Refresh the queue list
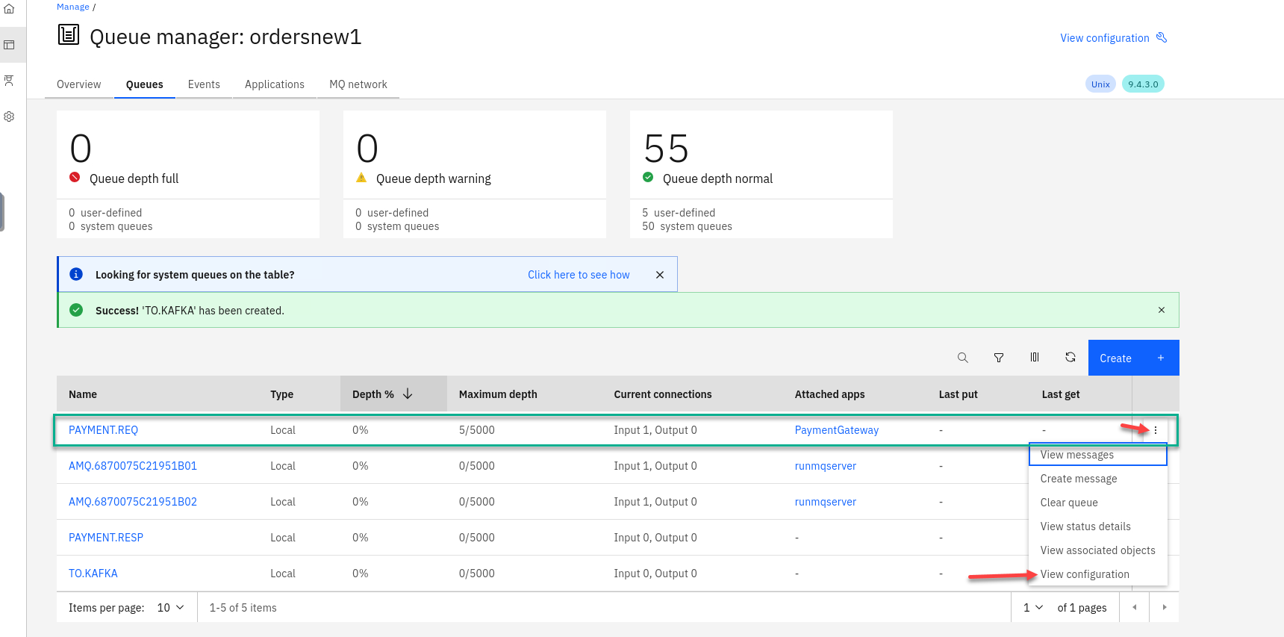This screenshot has width=1284, height=637. (x=1070, y=358)
